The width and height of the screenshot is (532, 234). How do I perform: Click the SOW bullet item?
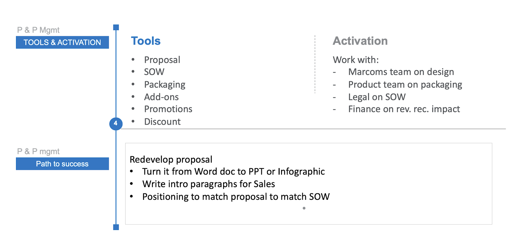[154, 72]
